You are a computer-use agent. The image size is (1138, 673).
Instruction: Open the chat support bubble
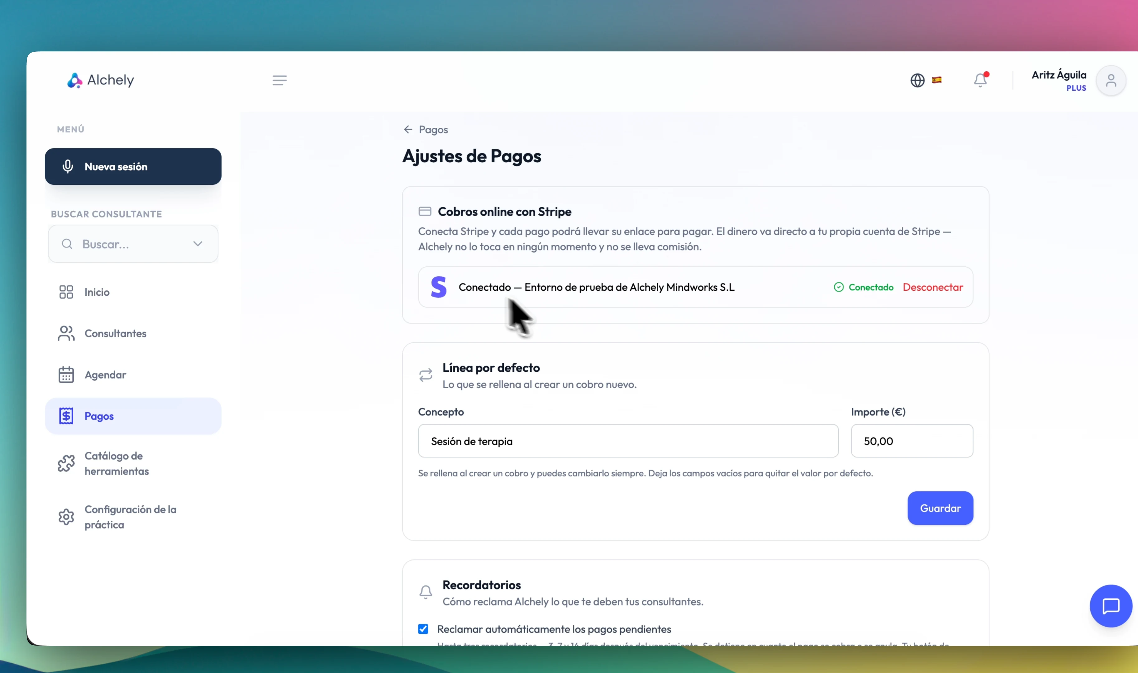1111,606
